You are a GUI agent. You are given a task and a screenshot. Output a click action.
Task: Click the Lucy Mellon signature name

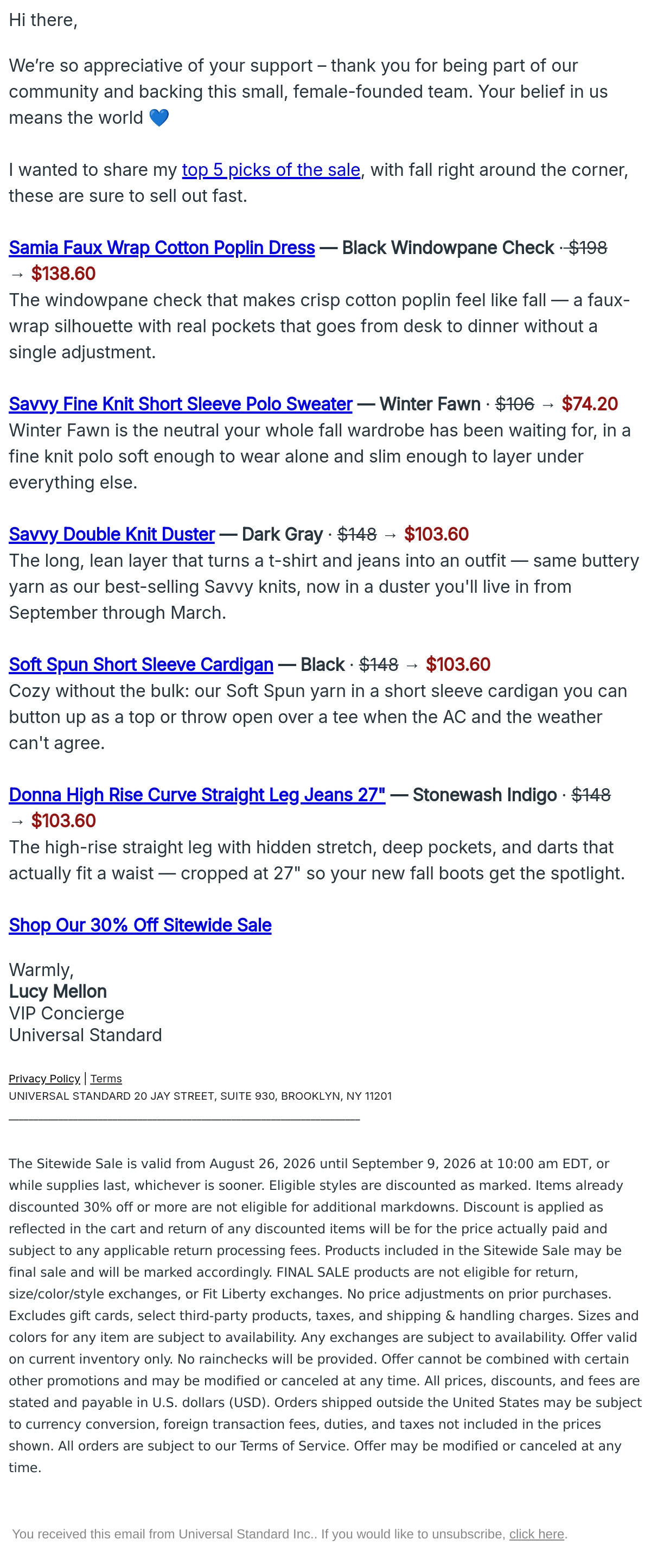point(58,991)
